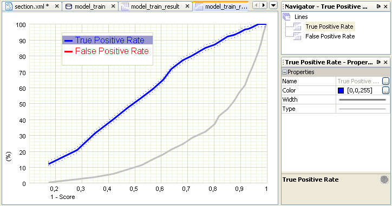Close the Navigator panel

[x=386, y=6]
